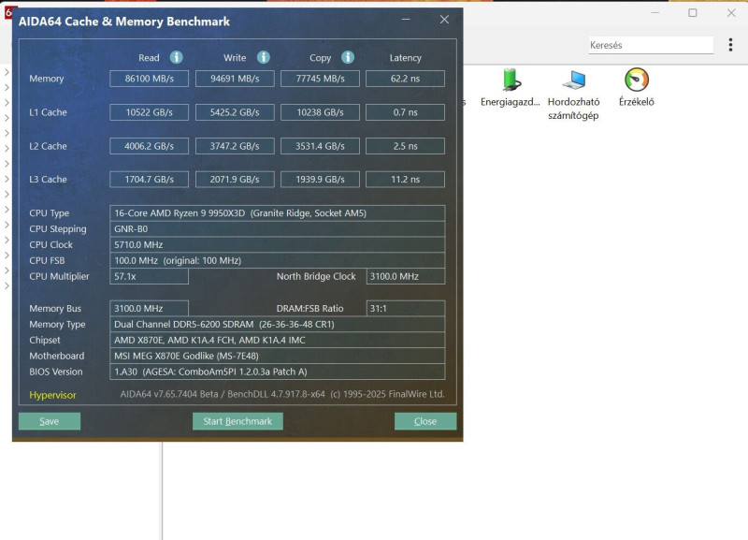This screenshot has height=540, width=748.
Task: Click the Write column header
Action: tap(235, 58)
